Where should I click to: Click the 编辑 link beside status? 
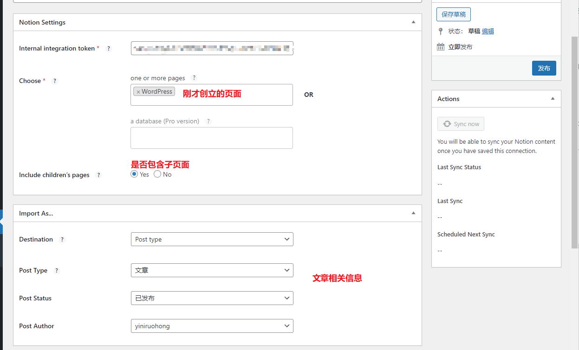[488, 32]
